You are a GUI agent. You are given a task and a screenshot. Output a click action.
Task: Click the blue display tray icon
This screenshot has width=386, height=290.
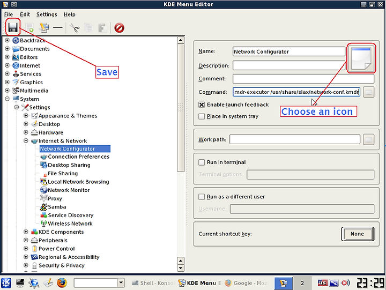click(334, 283)
